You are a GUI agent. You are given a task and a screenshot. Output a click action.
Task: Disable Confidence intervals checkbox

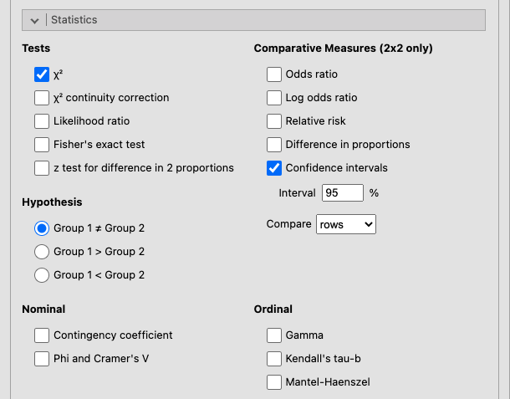tap(274, 168)
